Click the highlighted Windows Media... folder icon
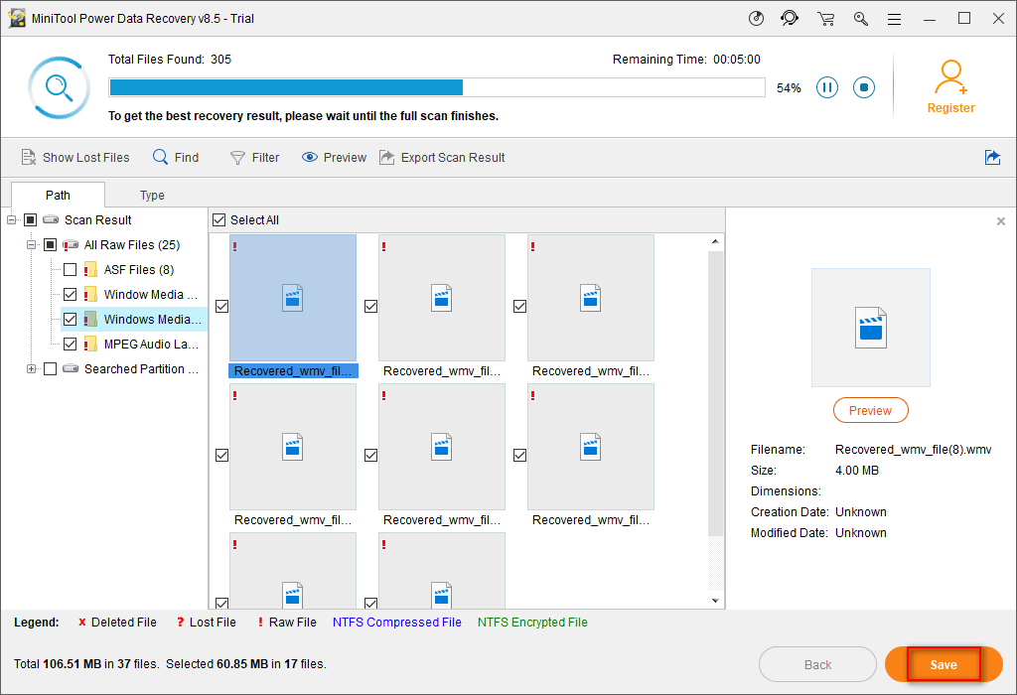Viewport: 1017px width, 695px height. (90, 320)
